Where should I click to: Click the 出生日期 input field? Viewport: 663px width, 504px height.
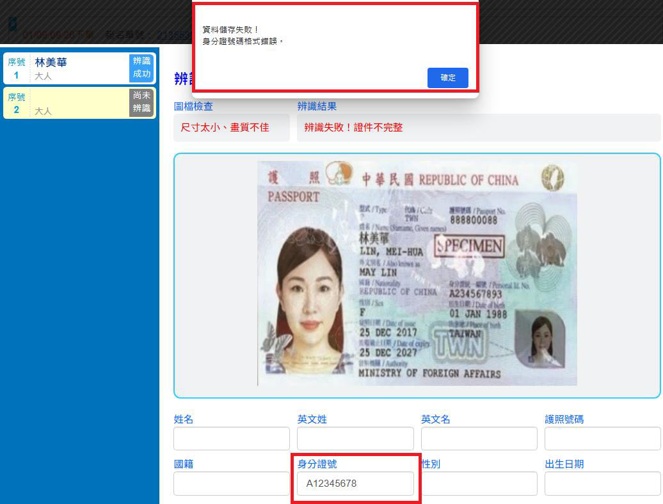click(x=602, y=484)
